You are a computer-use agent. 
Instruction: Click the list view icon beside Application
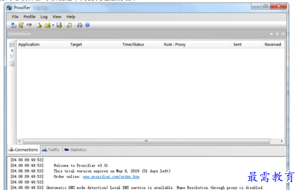coord(12,45)
